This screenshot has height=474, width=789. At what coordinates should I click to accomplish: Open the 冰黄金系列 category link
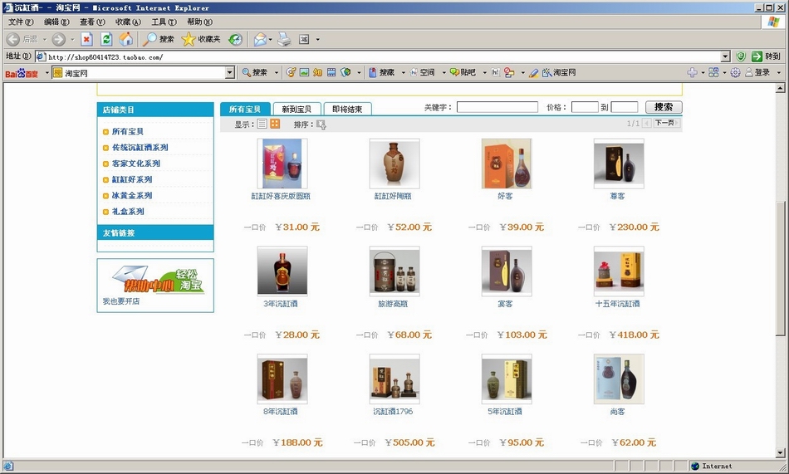click(x=132, y=195)
